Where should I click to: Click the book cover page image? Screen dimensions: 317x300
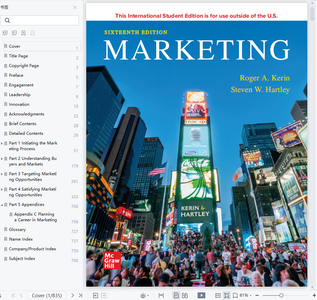coord(197,145)
